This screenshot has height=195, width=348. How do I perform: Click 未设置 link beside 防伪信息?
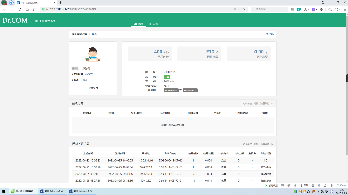(89, 74)
